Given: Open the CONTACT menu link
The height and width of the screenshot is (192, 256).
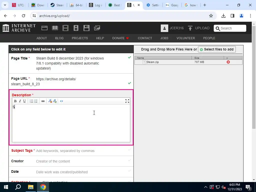Looking at the screenshot, I should 145,38.
